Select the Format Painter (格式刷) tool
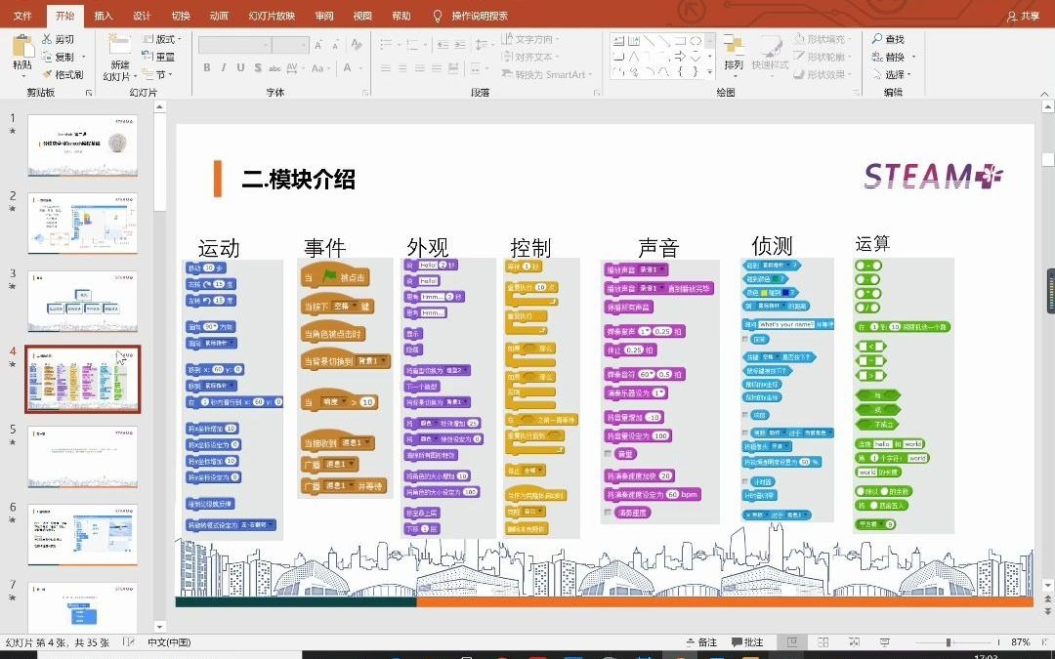1055x659 pixels. [x=62, y=74]
